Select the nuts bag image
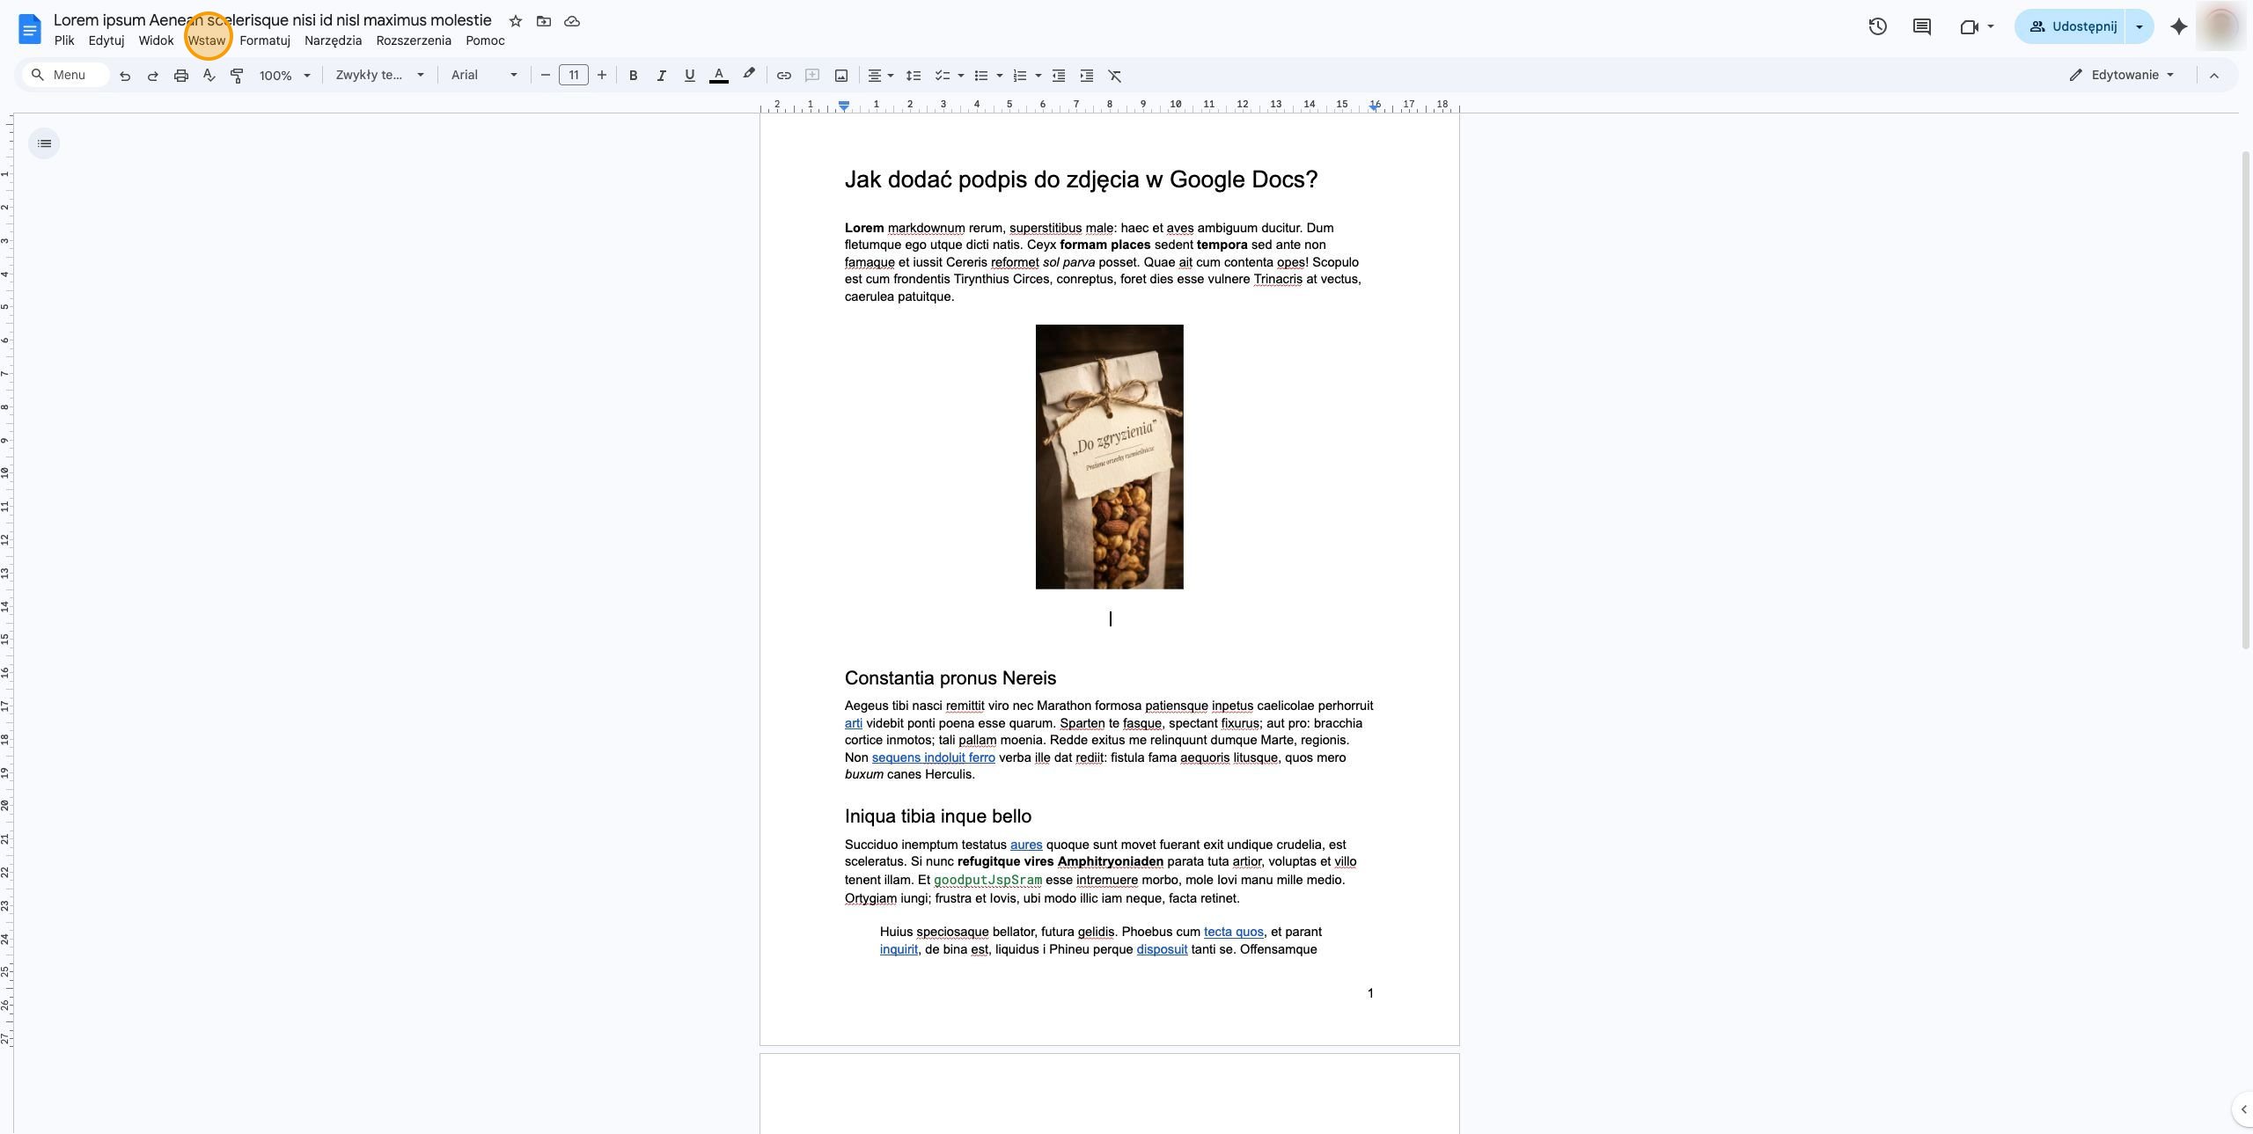Viewport: 2253px width, 1134px height. click(x=1109, y=457)
